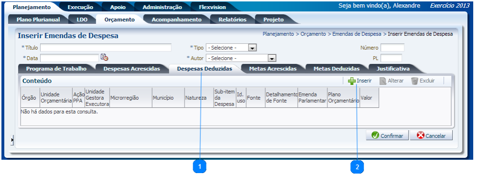This screenshot has width=478, height=175.
Task: Expand the collapsed left side panel arrow
Action: pos(12,140)
